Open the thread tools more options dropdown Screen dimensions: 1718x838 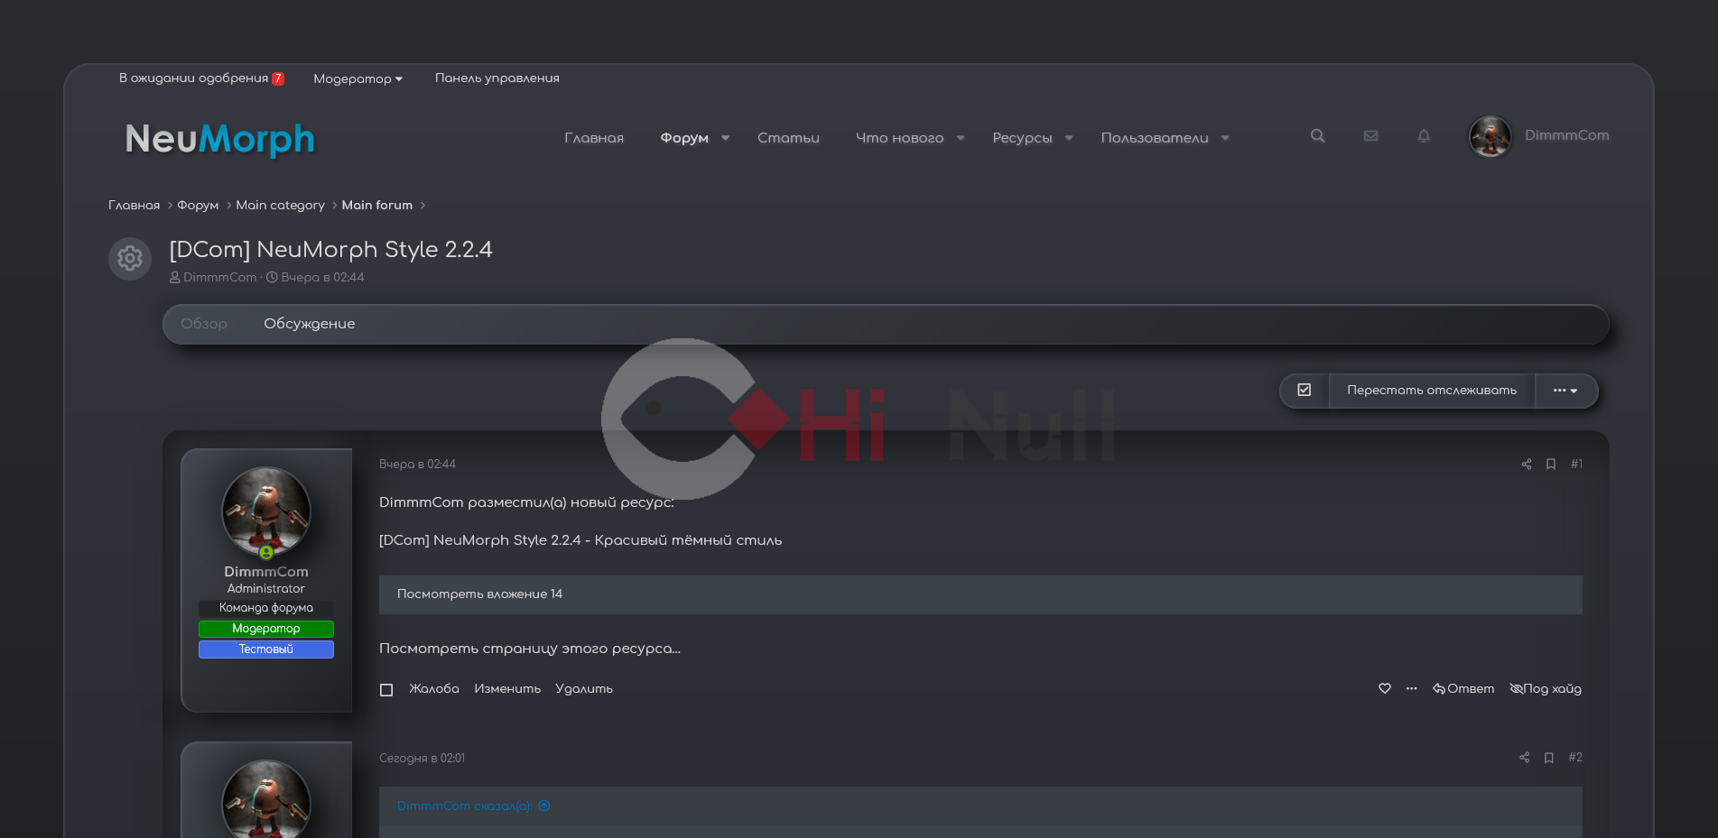1565,391
